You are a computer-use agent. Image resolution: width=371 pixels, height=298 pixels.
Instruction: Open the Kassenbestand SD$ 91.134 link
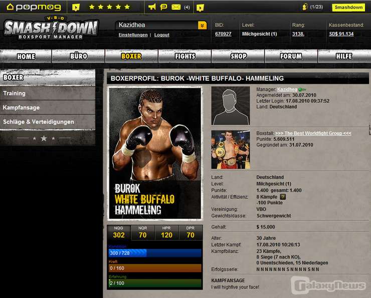[341, 34]
